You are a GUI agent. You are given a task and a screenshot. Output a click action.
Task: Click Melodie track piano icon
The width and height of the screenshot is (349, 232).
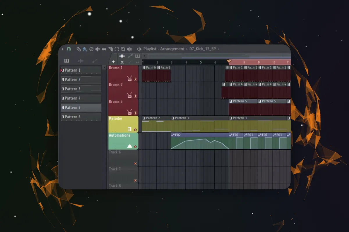(130, 129)
